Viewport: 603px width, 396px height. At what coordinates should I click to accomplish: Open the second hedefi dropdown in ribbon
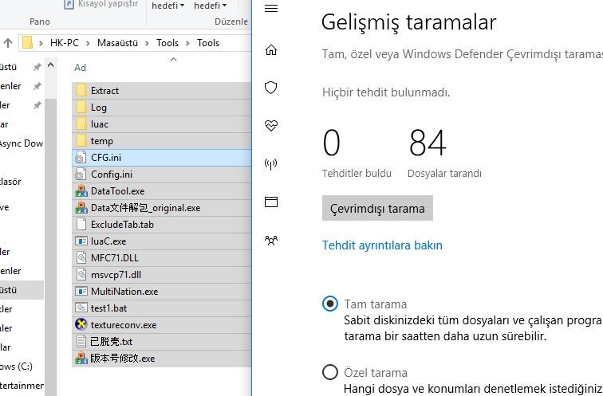[211, 6]
